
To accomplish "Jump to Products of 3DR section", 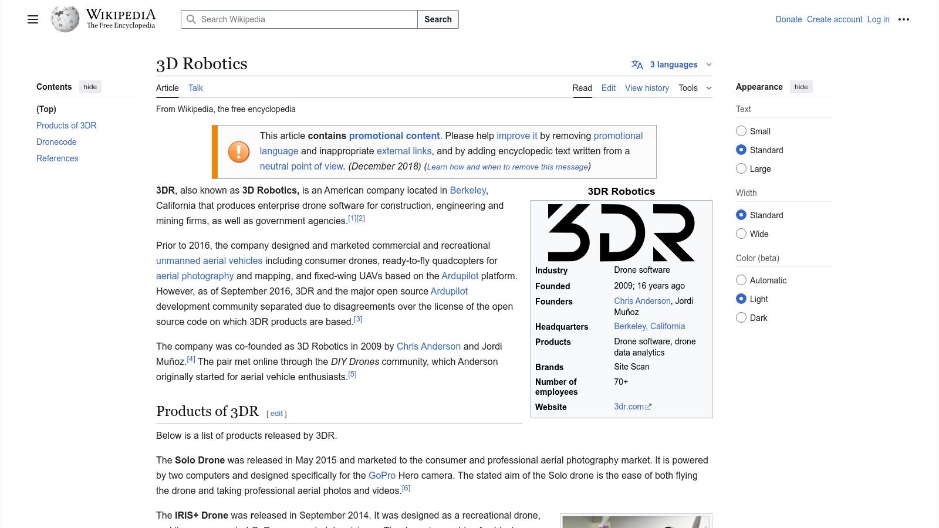I will pyautogui.click(x=66, y=126).
